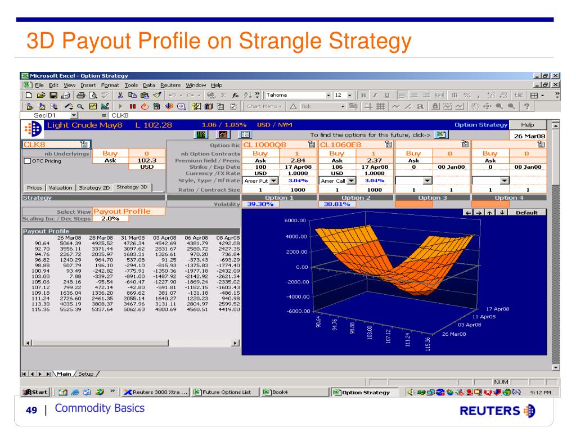
Task: Toggle the OTC Pricing checkbox
Action: (x=27, y=161)
